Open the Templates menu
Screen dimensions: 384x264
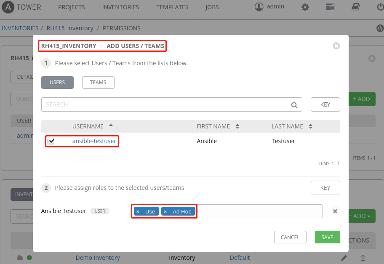172,7
